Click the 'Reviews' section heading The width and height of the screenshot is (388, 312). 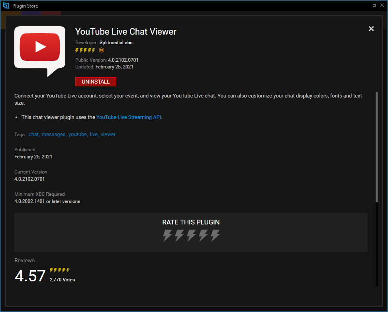coord(24,260)
